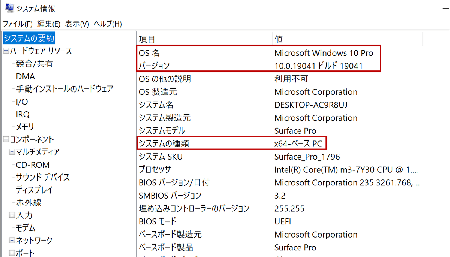Click the 項目 column header
The height and width of the screenshot is (257, 450).
[x=204, y=39]
